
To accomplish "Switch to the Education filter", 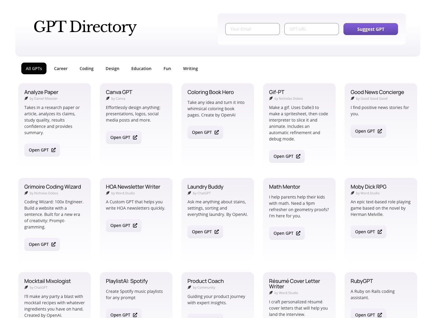I will coord(141,68).
